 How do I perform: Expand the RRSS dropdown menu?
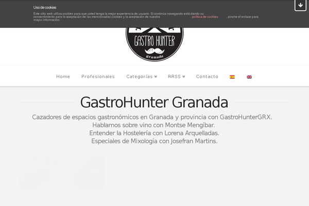[x=177, y=77]
